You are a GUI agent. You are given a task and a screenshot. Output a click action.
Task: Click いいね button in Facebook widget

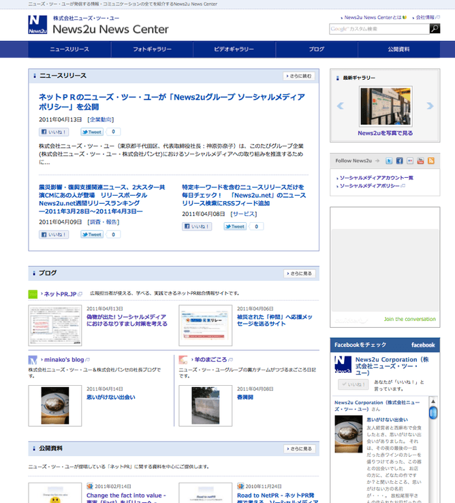point(353,384)
